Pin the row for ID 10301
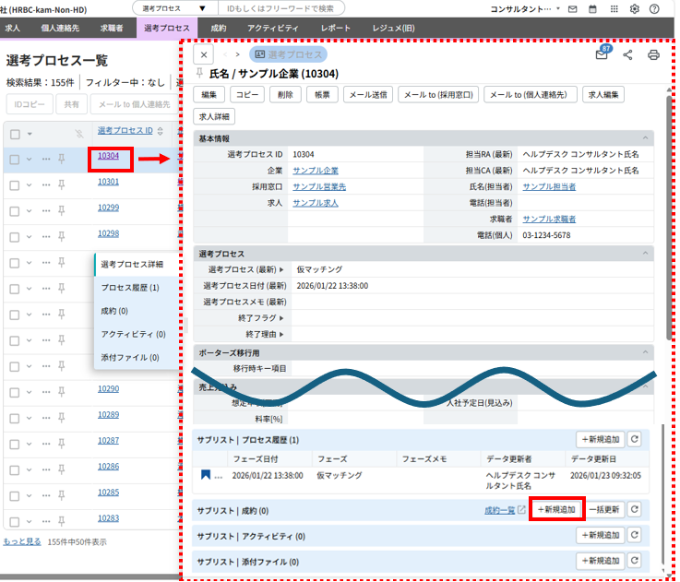680x582 pixels. click(62, 184)
